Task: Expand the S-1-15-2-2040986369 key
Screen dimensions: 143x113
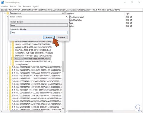Action: click(x=8, y=93)
